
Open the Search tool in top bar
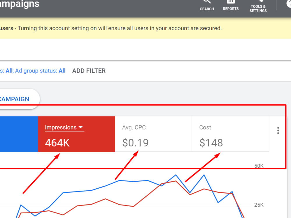[207, 5]
